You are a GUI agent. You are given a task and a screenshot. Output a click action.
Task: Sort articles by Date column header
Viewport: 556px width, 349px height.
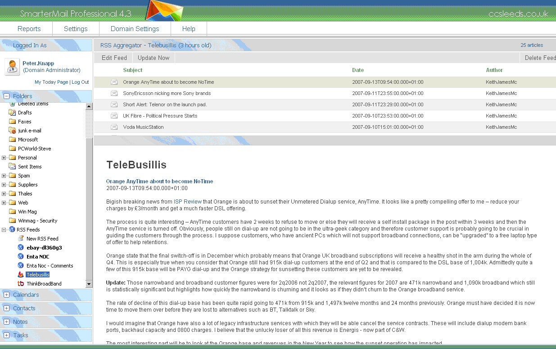tap(358, 70)
